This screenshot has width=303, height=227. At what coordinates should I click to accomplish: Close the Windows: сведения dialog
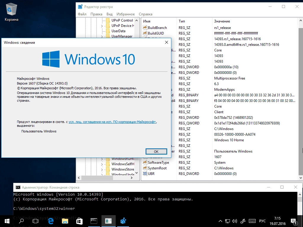(x=166, y=42)
